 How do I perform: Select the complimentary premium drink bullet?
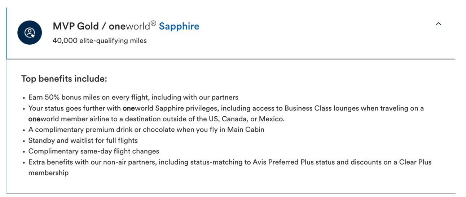[146, 130]
